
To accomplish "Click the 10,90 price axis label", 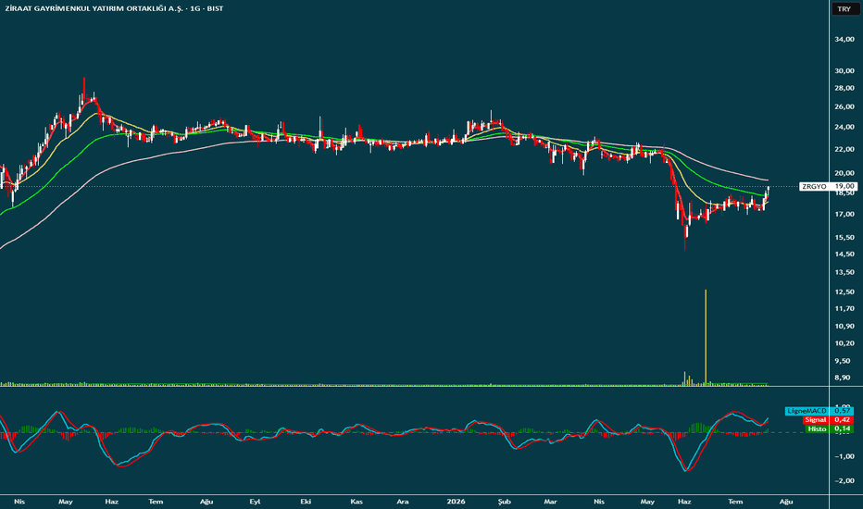I will point(844,326).
